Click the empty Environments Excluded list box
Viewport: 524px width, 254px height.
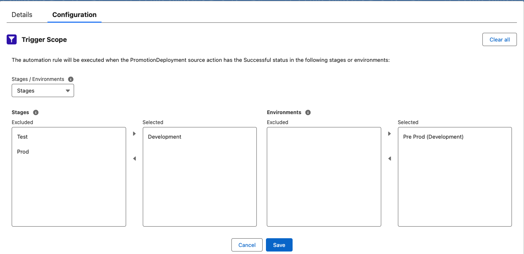click(x=324, y=176)
